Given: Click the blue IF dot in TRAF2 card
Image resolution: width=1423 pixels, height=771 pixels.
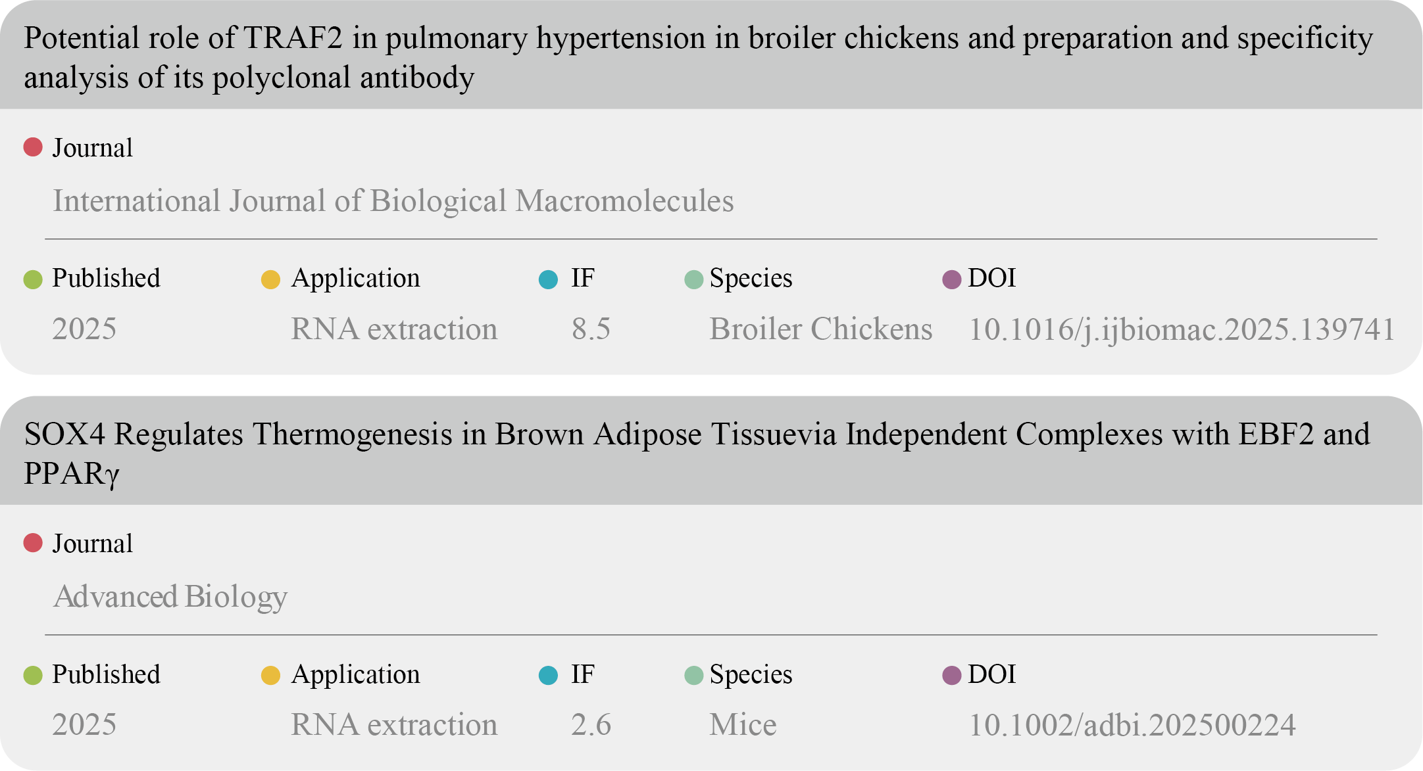Looking at the screenshot, I should 548,279.
